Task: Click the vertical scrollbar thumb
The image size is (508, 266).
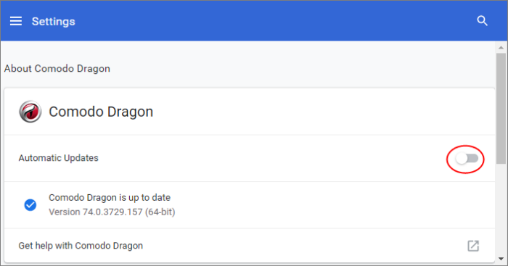Action: point(501,109)
